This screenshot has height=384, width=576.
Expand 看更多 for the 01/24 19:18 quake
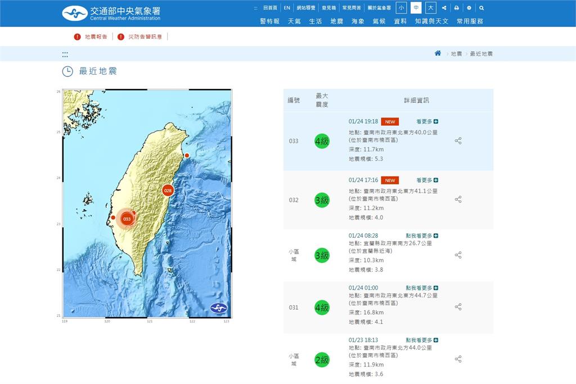pyautogui.click(x=427, y=121)
